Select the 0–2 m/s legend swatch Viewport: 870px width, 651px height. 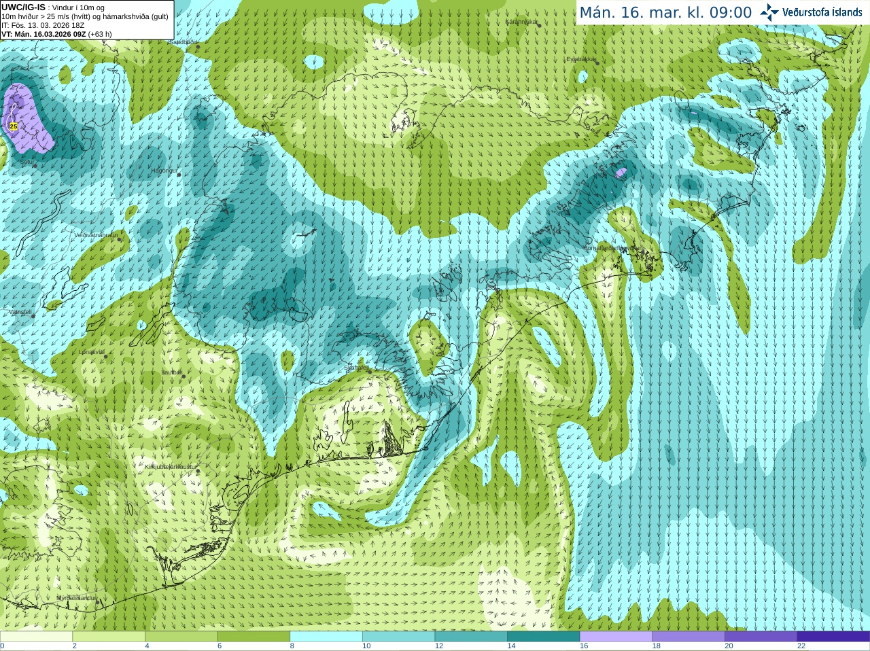pyautogui.click(x=36, y=637)
